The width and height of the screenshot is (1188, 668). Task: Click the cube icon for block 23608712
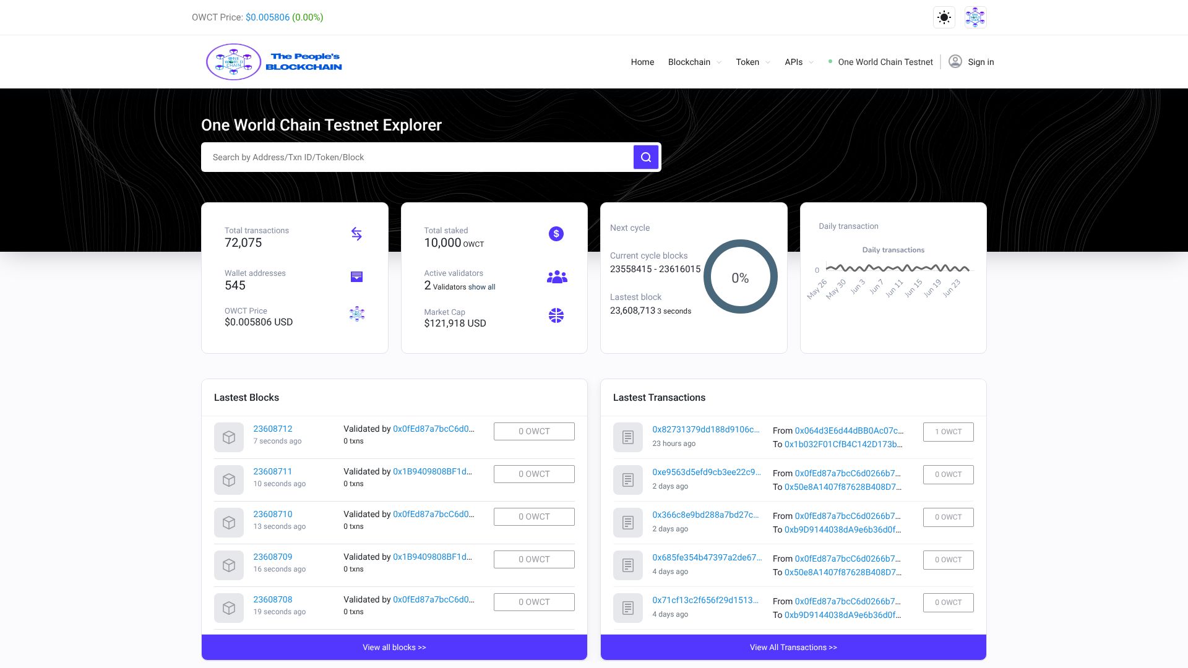(x=229, y=437)
